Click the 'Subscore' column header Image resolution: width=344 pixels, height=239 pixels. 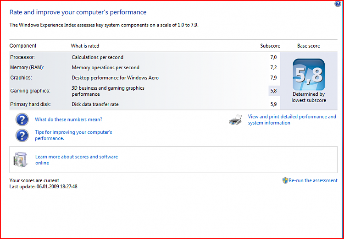pyautogui.click(x=270, y=46)
